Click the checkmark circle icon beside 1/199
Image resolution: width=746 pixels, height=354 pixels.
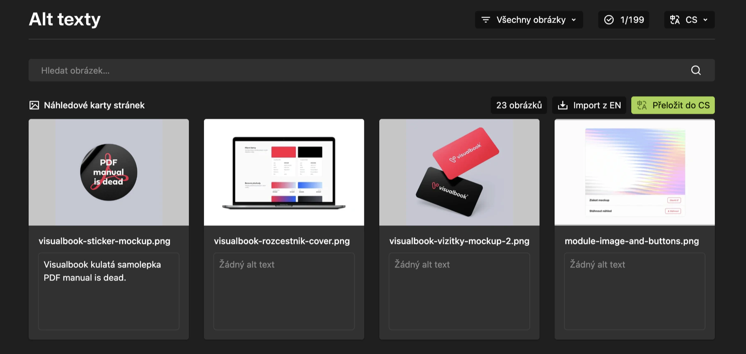tap(609, 20)
